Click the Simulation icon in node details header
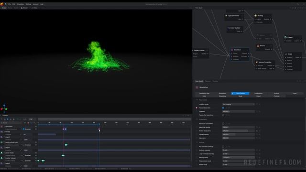The width and height of the screenshot is (306, 172). click(x=197, y=87)
